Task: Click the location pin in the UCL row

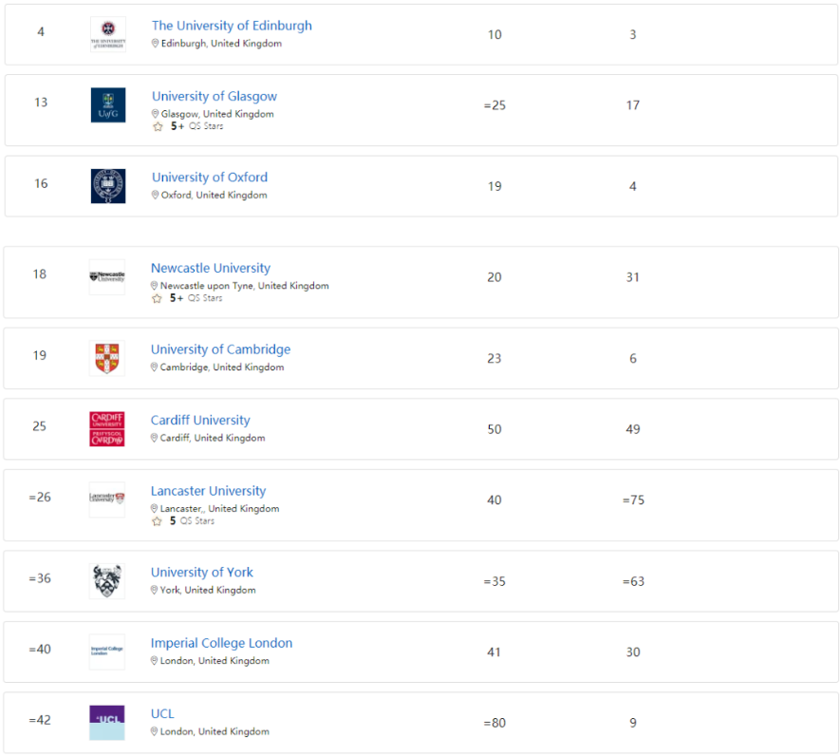Action: [154, 732]
